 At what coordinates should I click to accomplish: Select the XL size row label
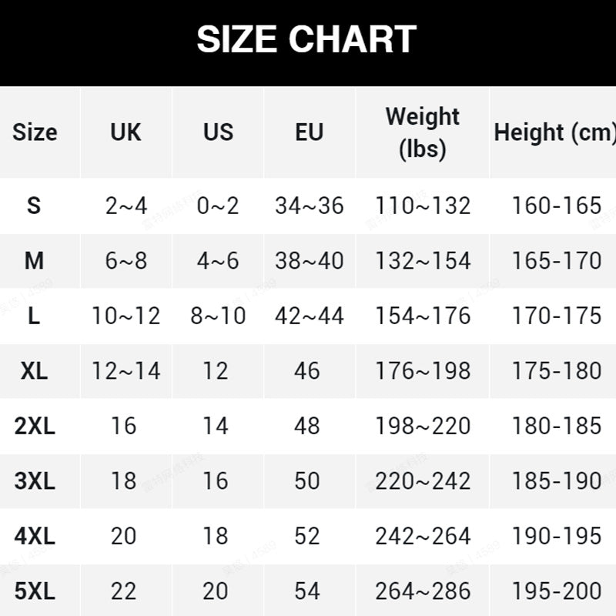34,371
